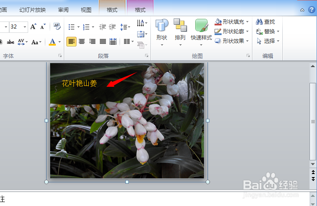Open the 段落 dialog launcher
This screenshot has width=317, height=206.
click(146, 56)
